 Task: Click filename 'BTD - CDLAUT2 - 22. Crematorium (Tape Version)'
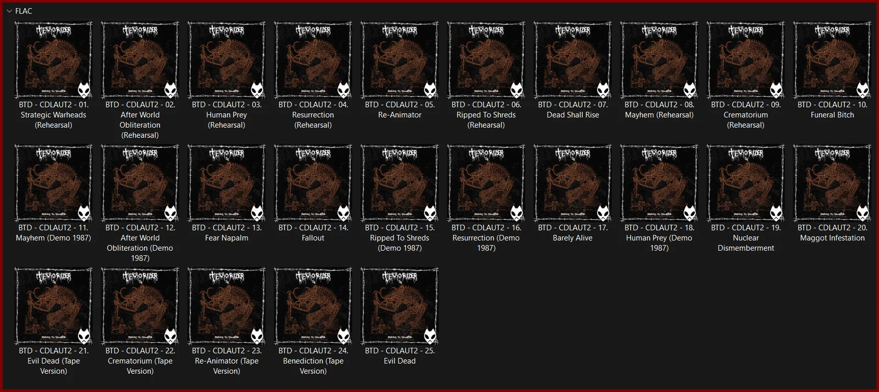(x=140, y=361)
